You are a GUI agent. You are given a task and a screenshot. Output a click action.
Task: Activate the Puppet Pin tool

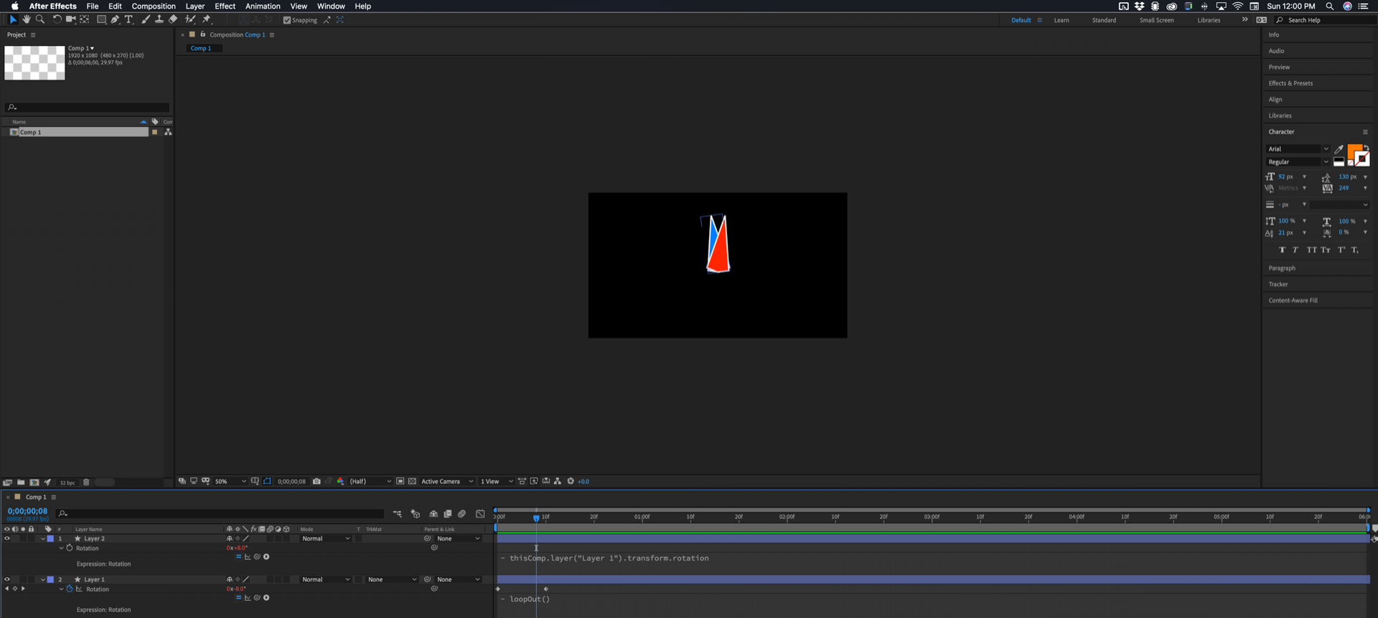[207, 19]
